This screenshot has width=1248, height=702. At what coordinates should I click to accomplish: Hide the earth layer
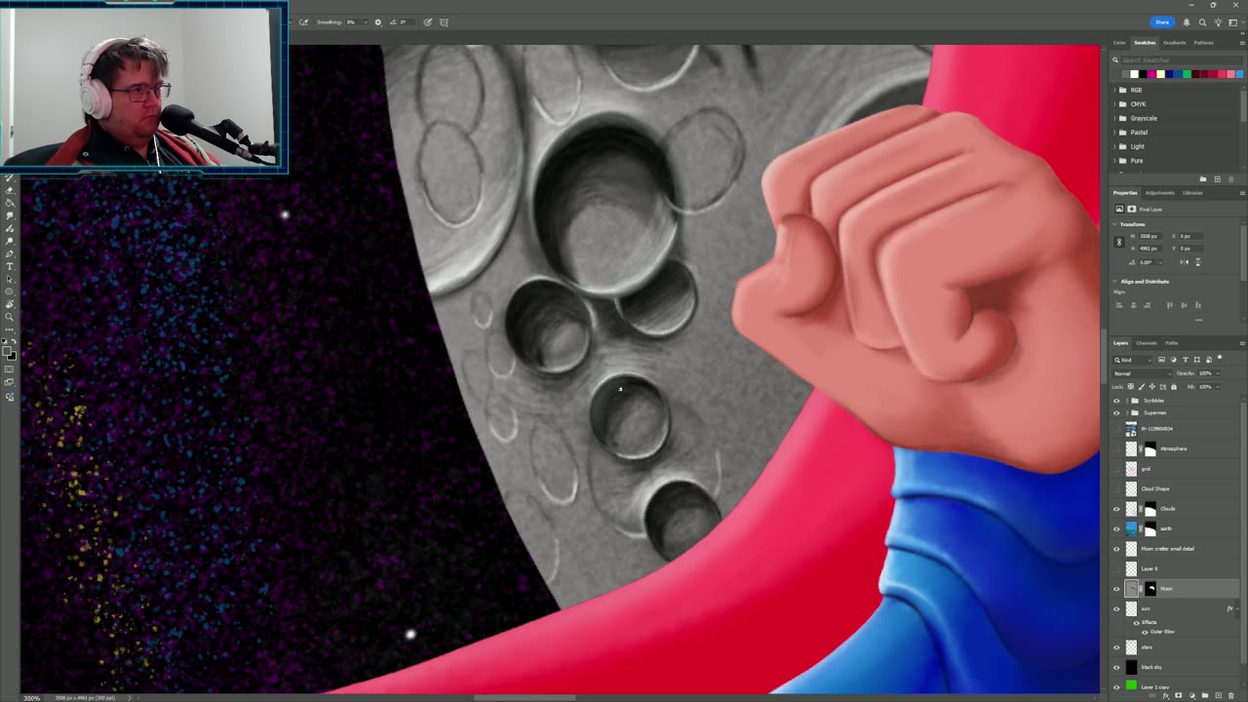[1117, 528]
